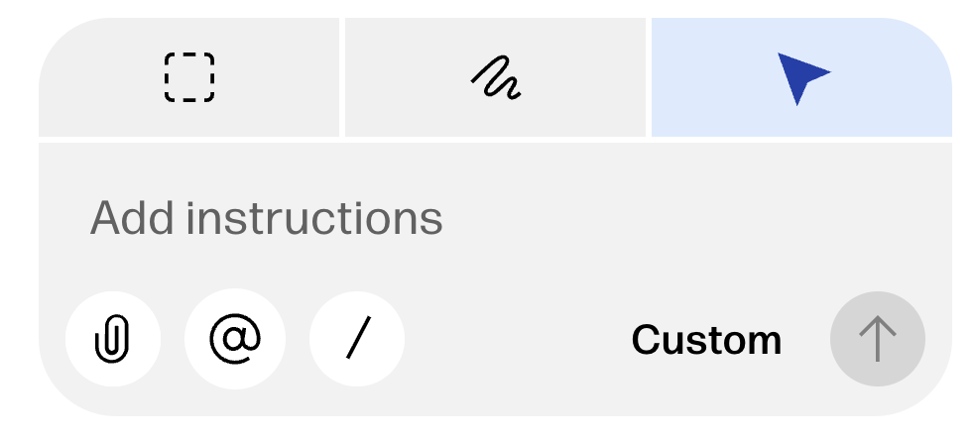Toggle the highlighted cursor pointer mode
974x440 pixels.
[x=801, y=77]
